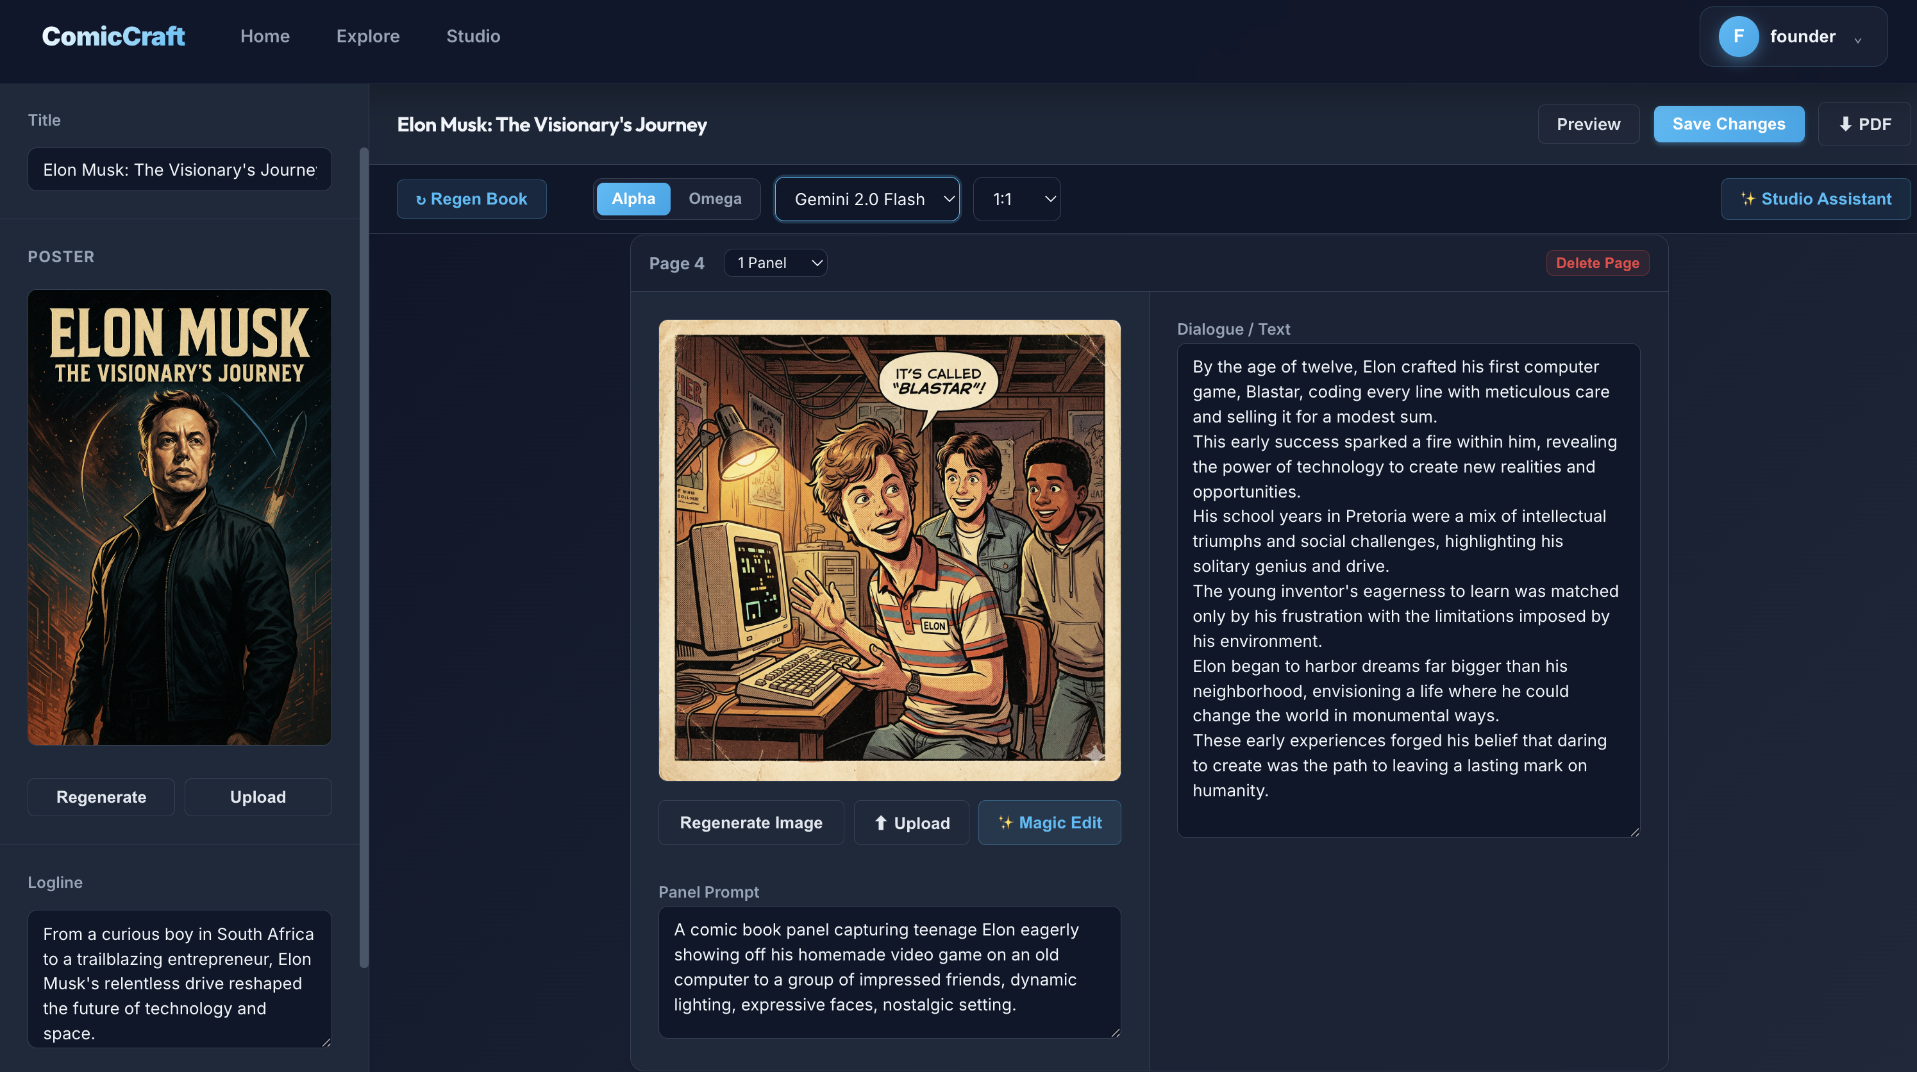Click the Upload button under the poster
Viewport: 1917px width, 1072px height.
pos(258,796)
